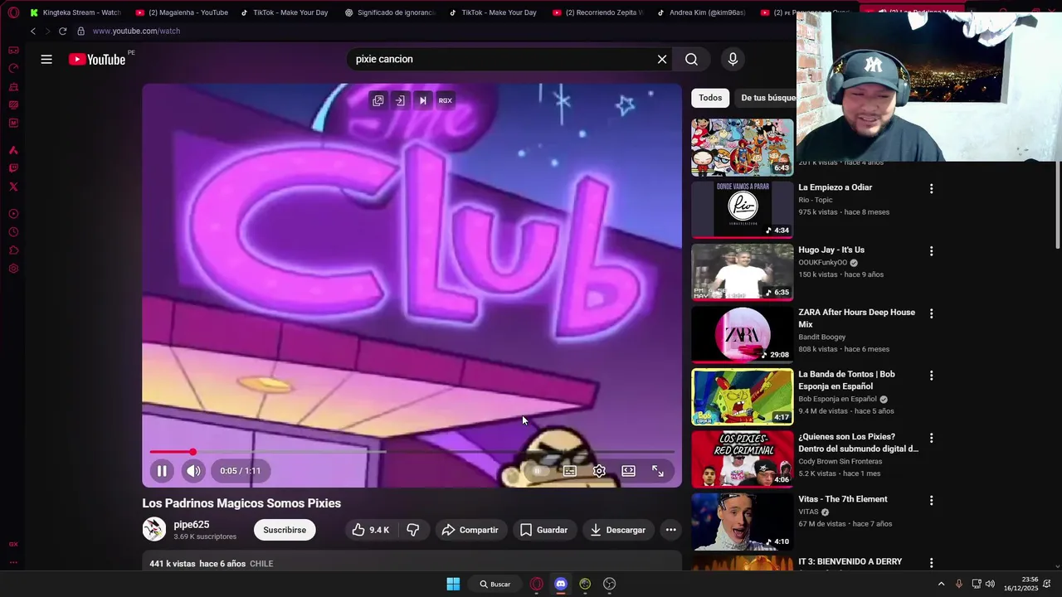Open 'La Empiezo a Odiar' video thumbnail
Screen dimensions: 1062x597
coord(743,210)
